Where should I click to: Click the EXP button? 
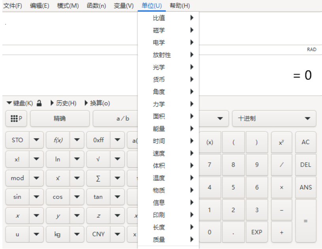257,232
